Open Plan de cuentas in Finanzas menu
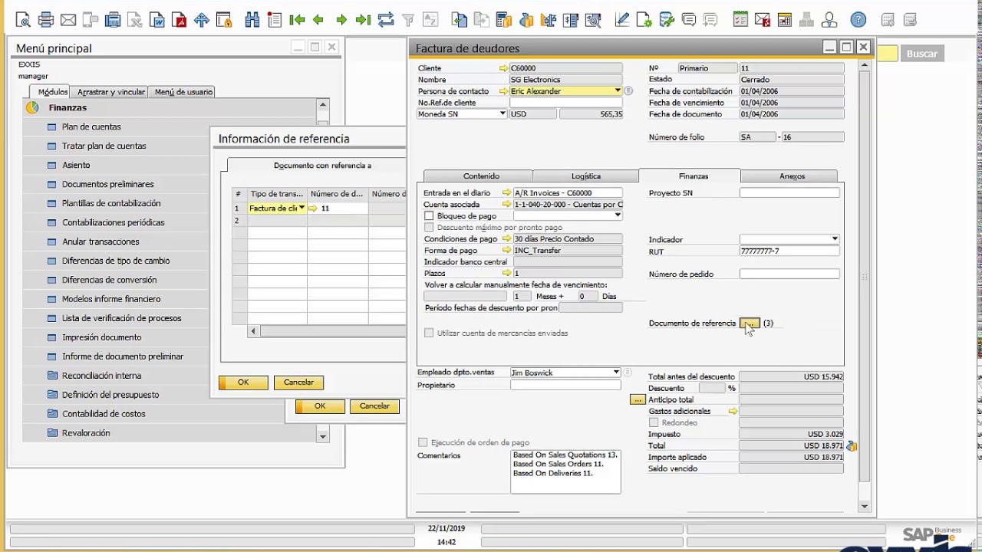The height and width of the screenshot is (552, 982). (91, 127)
